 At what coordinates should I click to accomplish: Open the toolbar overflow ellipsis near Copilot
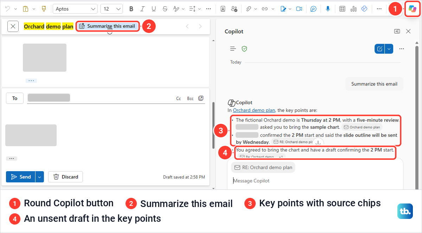pos(379,9)
